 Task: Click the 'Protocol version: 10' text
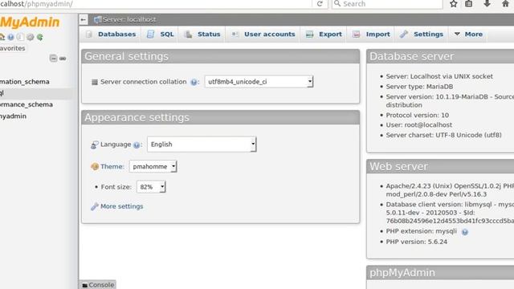[x=418, y=115]
